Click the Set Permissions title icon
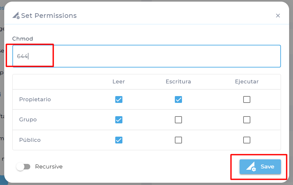The image size is (293, 185). 16,16
